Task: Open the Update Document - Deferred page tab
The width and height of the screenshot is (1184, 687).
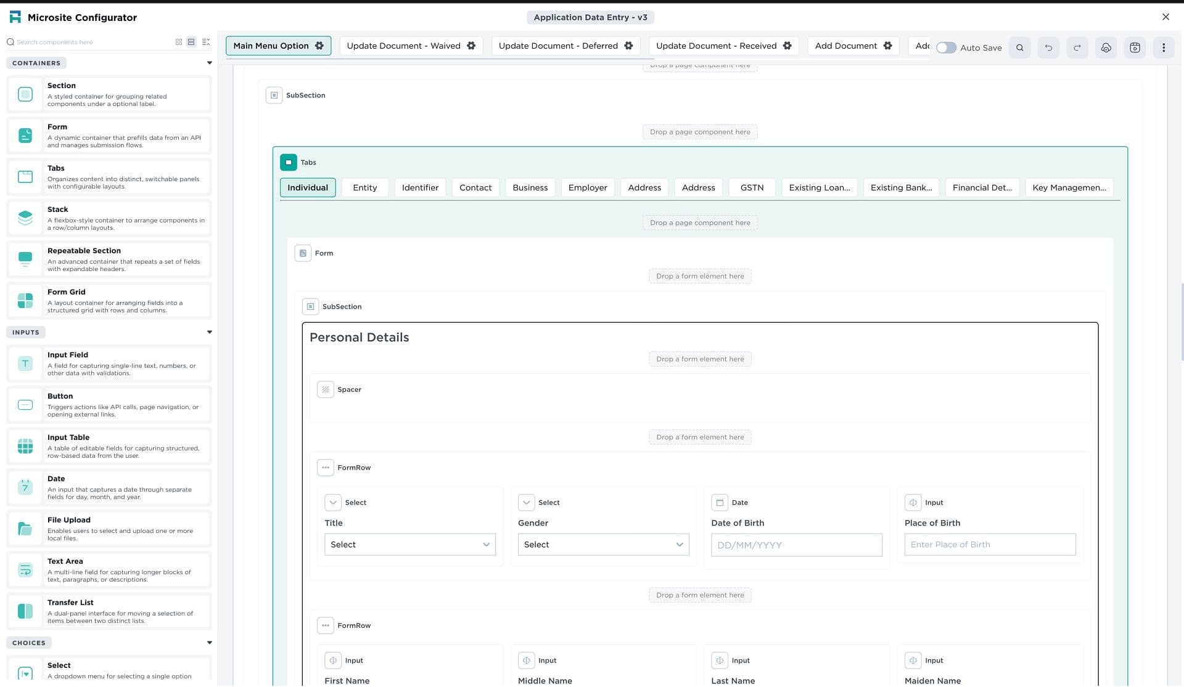Action: point(557,46)
